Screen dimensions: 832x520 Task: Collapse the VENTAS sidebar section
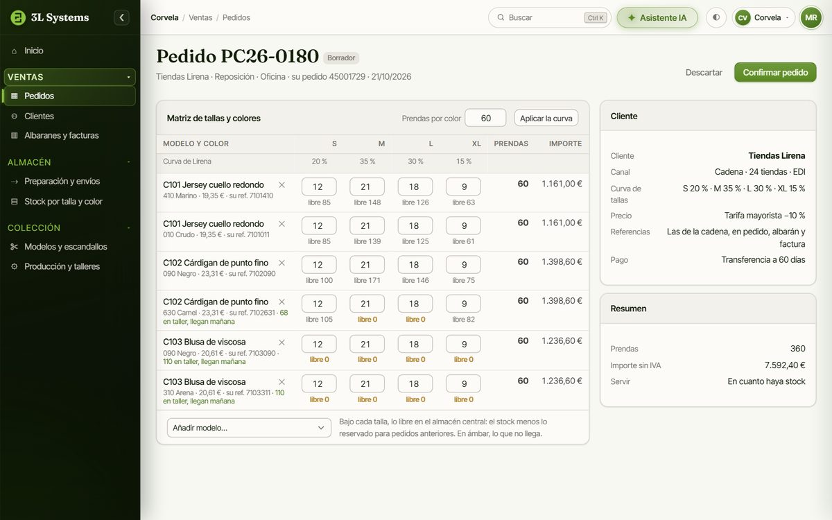pyautogui.click(x=70, y=77)
